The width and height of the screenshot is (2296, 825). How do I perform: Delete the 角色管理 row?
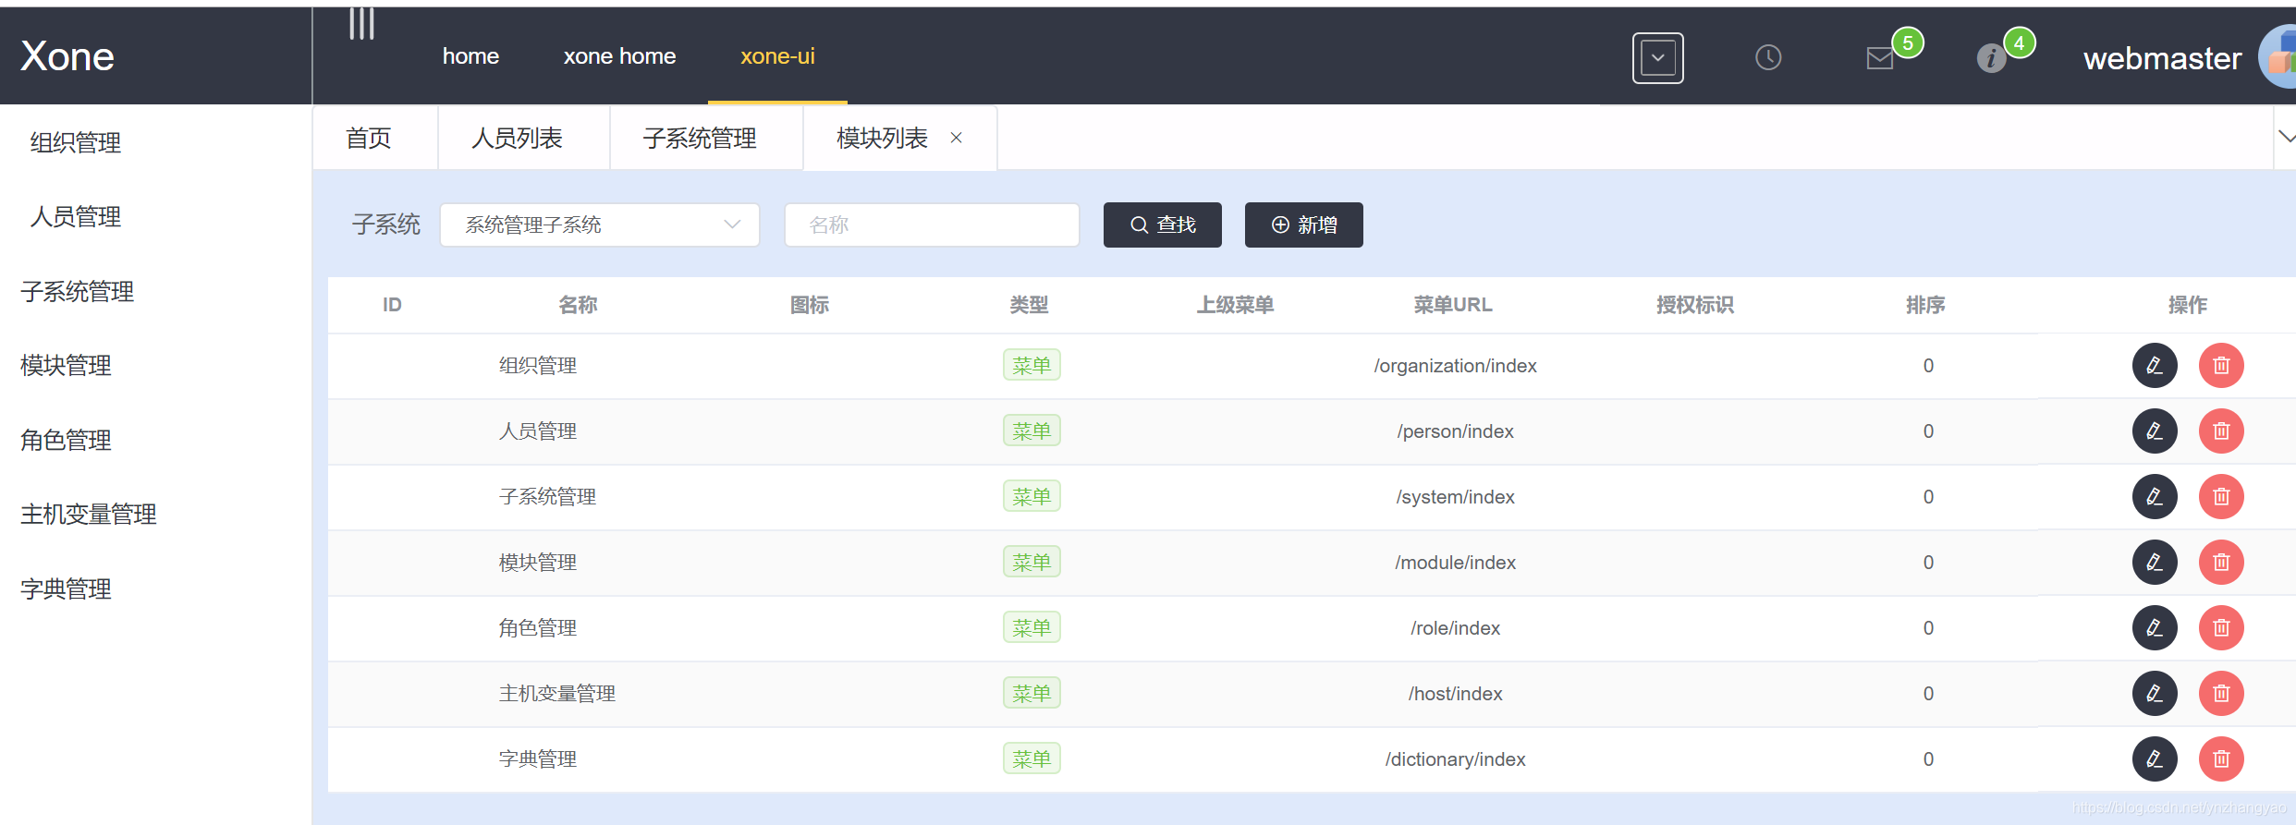click(x=2221, y=628)
